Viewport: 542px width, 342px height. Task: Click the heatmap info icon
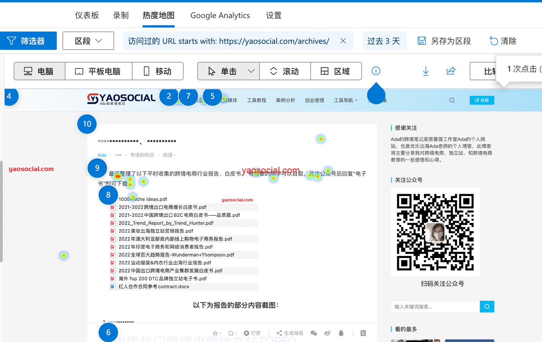coord(376,71)
